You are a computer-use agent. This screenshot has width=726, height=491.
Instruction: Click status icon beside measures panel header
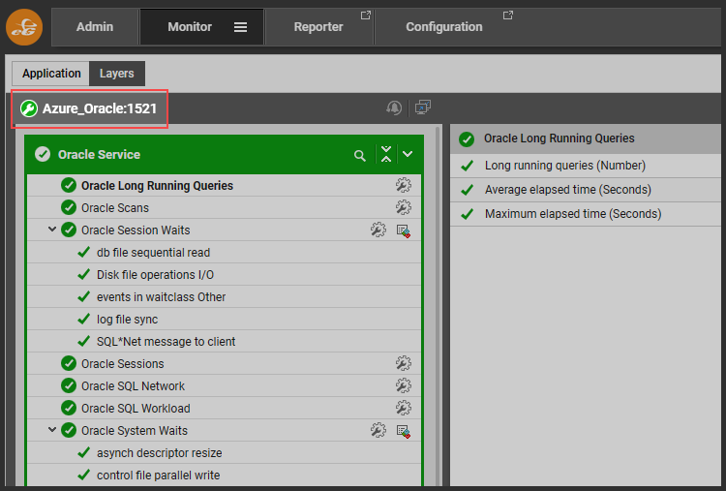coord(467,138)
